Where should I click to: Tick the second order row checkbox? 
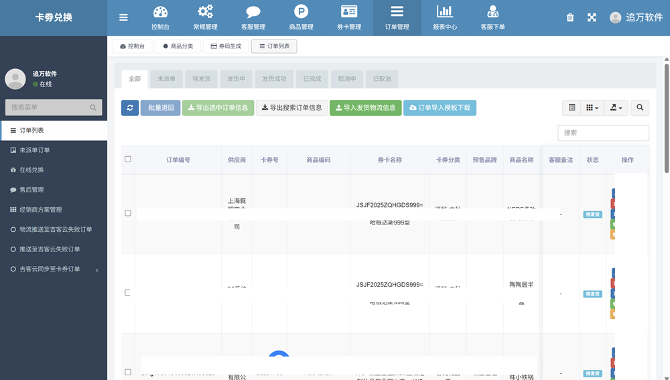pos(128,293)
